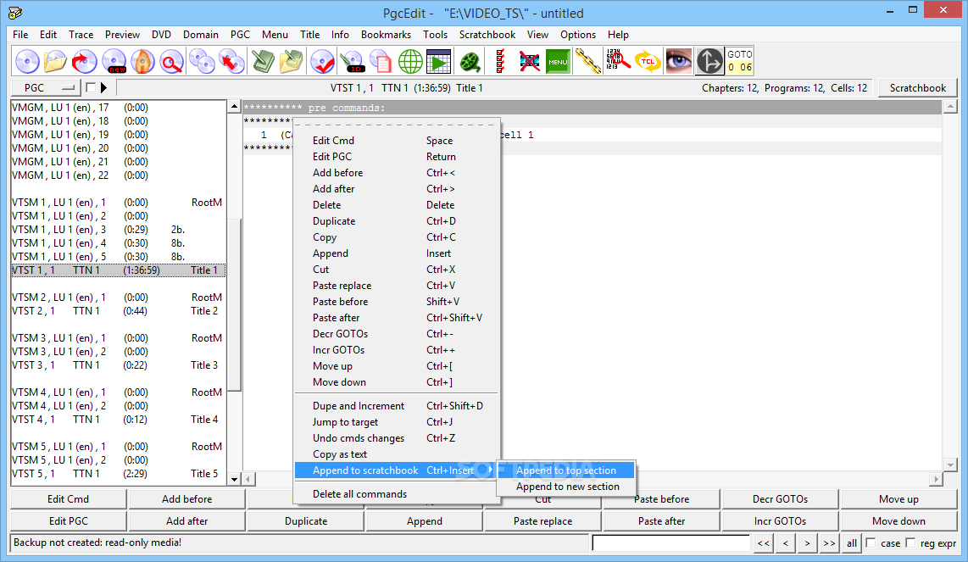Open the PGC dropdown selector
This screenshot has width=968, height=562.
click(x=47, y=87)
